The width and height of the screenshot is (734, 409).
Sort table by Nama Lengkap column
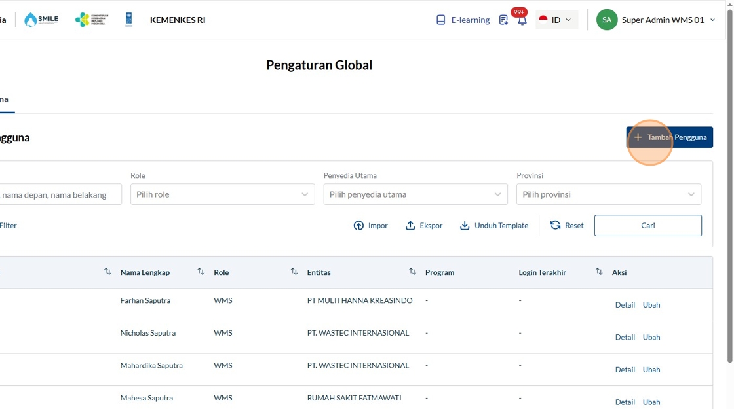click(x=201, y=272)
